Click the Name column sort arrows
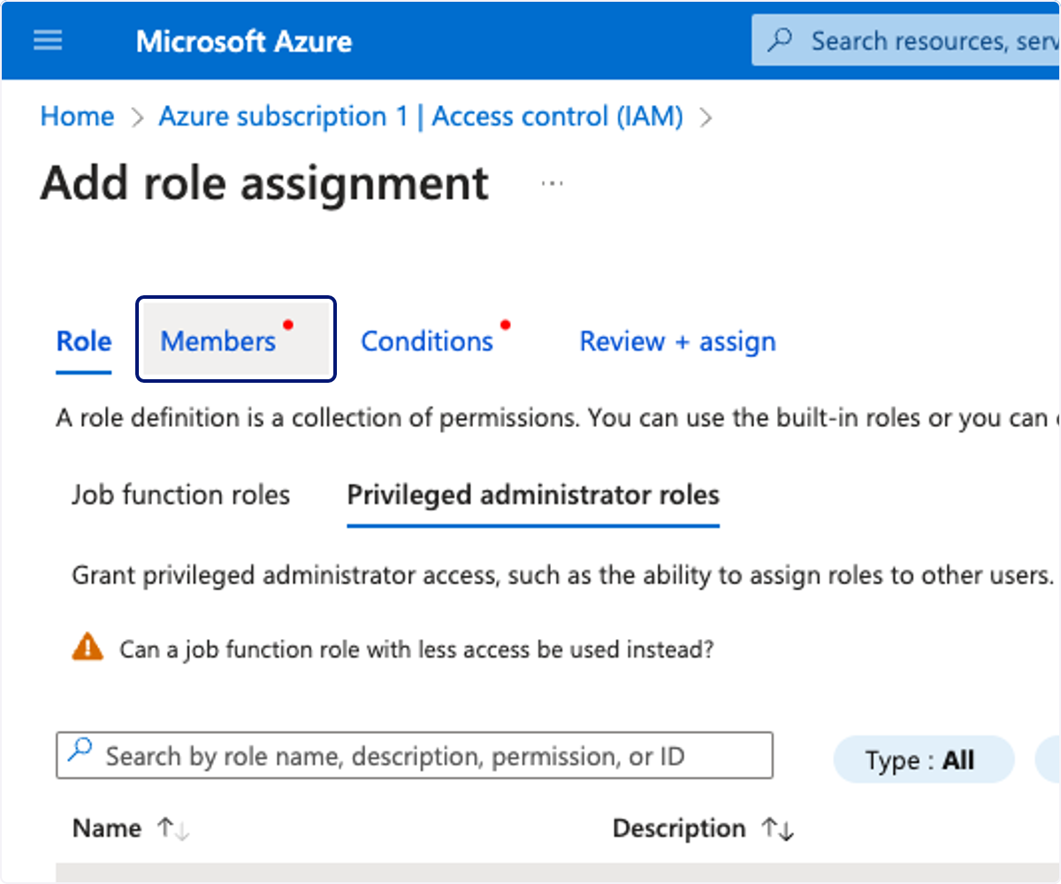The height and width of the screenshot is (884, 1061). 172,829
